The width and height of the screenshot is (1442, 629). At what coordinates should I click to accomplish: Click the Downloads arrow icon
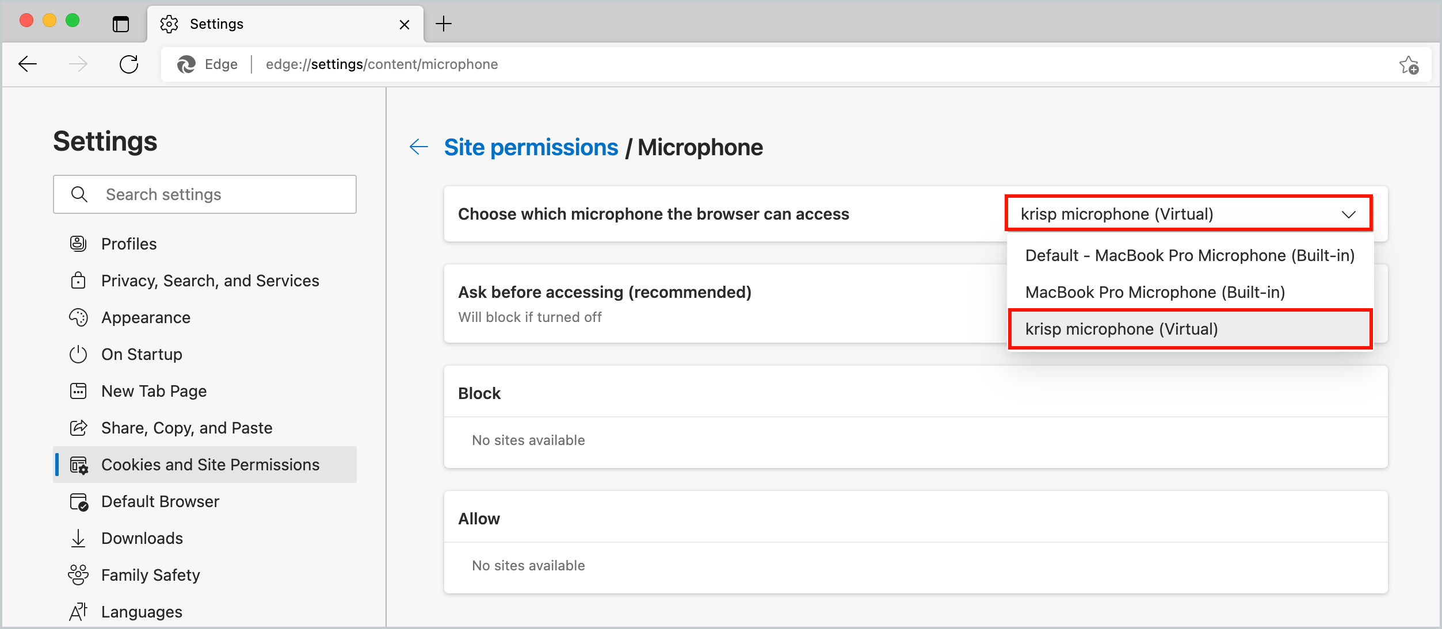click(78, 538)
